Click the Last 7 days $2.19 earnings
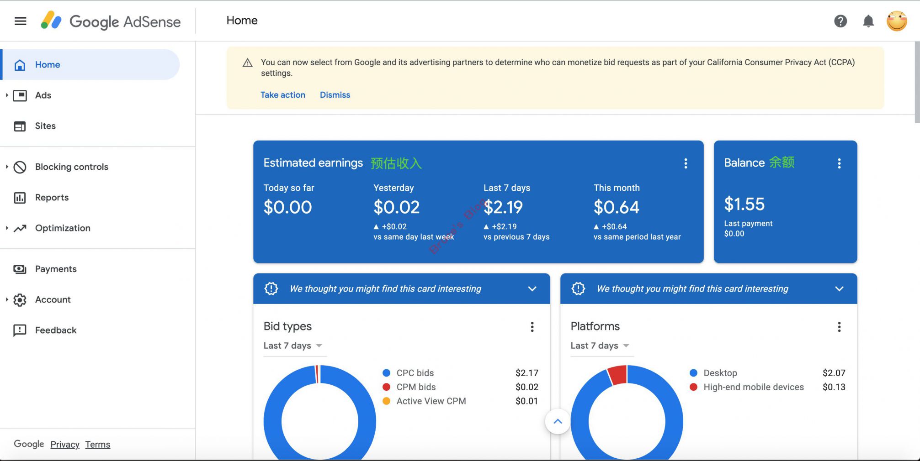 click(503, 208)
